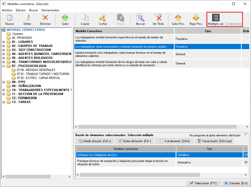This screenshot has width=251, height=187.
Task: Enable 'No preguntar al quitar elementos' checkbox
Action: tap(246, 135)
